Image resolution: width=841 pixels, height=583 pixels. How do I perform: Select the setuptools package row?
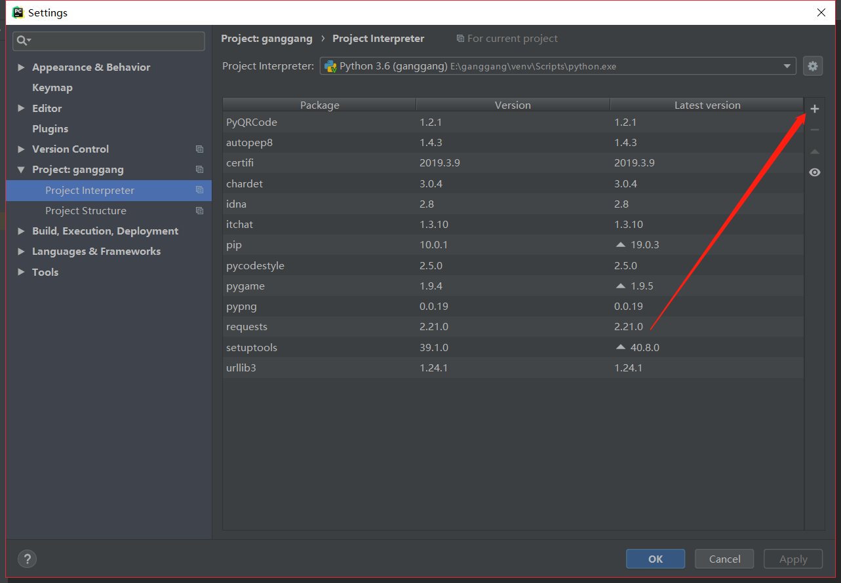pyautogui.click(x=513, y=347)
